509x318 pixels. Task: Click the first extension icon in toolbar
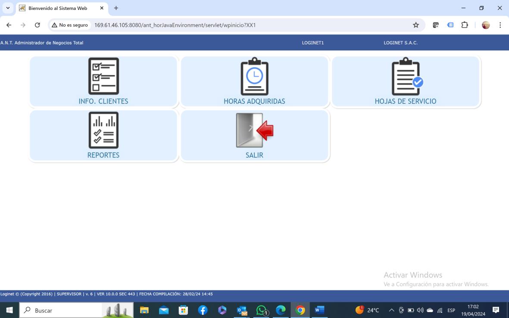[x=436, y=25]
